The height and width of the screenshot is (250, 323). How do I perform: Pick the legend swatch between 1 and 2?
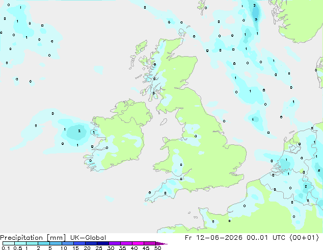click(x=32, y=243)
